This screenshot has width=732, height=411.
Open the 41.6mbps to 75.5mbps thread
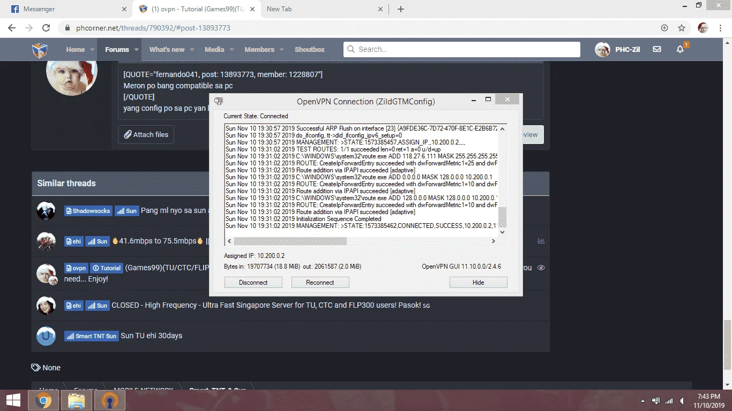tap(158, 241)
